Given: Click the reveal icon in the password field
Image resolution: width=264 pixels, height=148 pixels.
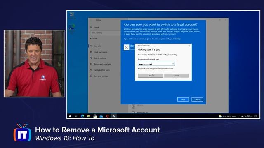Looking at the screenshot, I should pyautogui.click(x=173, y=64).
